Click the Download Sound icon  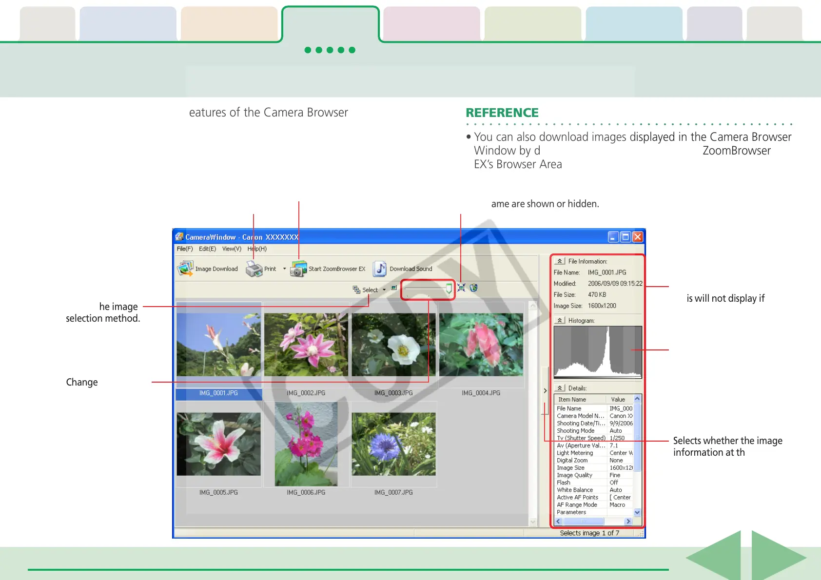click(x=380, y=269)
